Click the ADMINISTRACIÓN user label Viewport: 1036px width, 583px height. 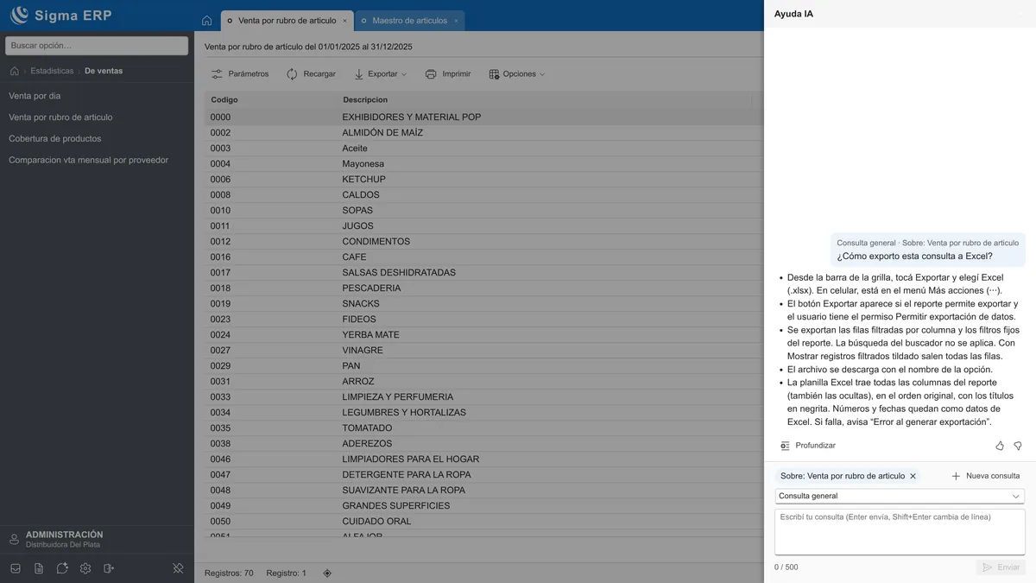pos(64,535)
